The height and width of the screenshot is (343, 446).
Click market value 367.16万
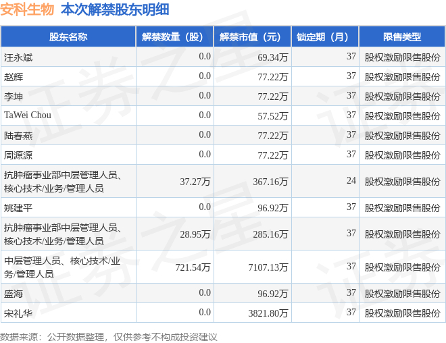pos(270,182)
